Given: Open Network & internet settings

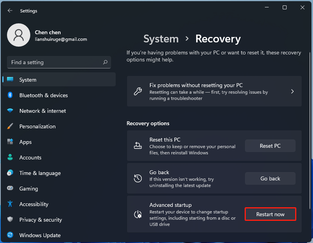Looking at the screenshot, I should click(x=59, y=111).
